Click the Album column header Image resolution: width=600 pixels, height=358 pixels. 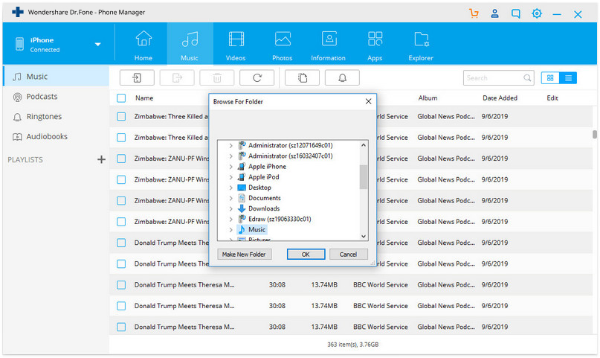pyautogui.click(x=428, y=98)
